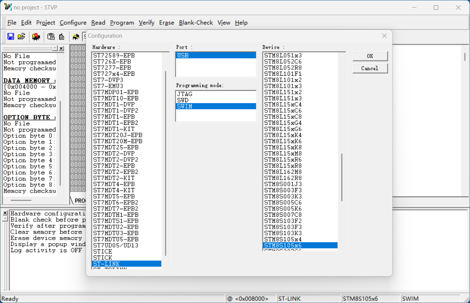
Task: Click the clipboard paste toolbar icon
Action: 51,37
